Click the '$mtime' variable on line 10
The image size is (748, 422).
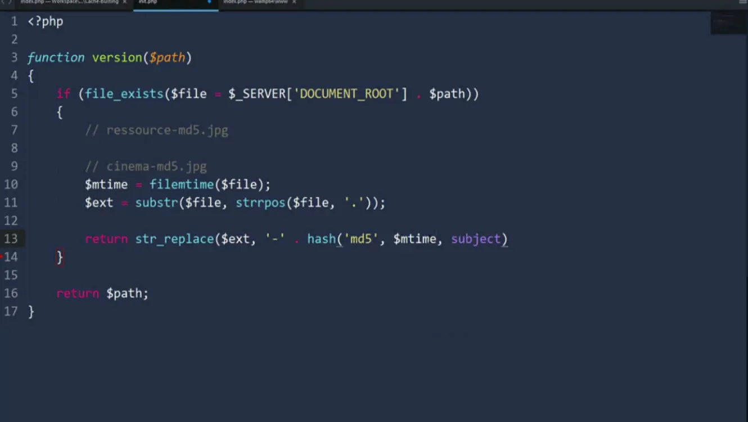click(106, 184)
